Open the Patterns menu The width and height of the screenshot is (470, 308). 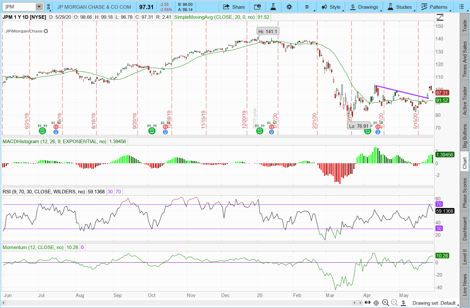point(434,7)
